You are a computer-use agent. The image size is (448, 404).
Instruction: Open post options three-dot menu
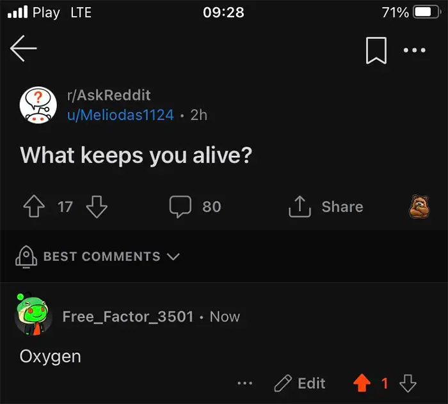click(x=415, y=50)
